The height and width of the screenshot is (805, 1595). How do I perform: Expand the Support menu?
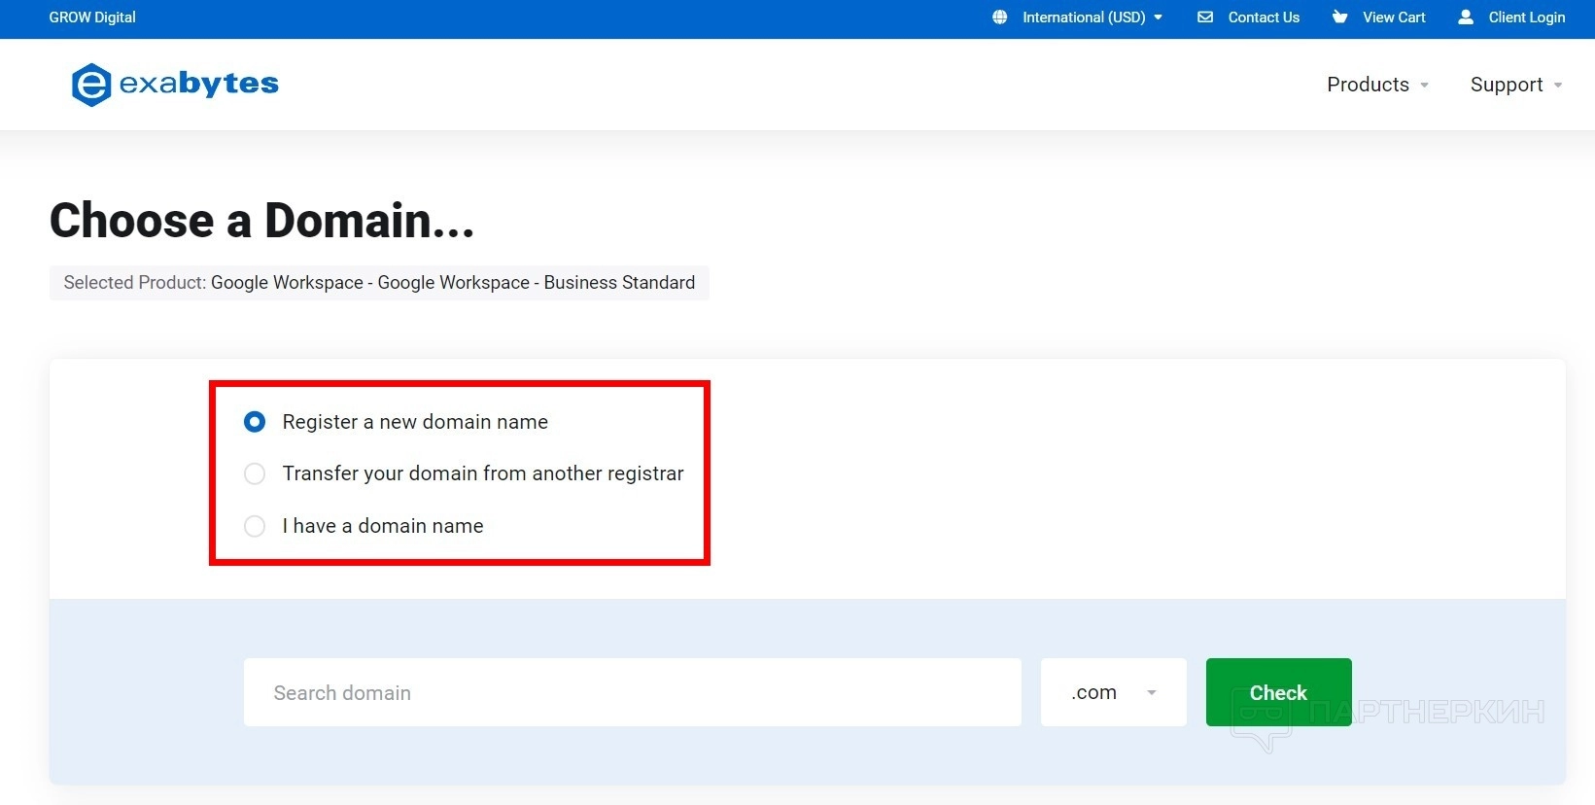(x=1506, y=85)
